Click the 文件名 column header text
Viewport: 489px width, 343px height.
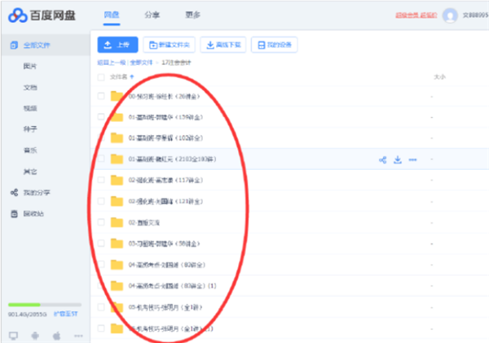pyautogui.click(x=118, y=77)
